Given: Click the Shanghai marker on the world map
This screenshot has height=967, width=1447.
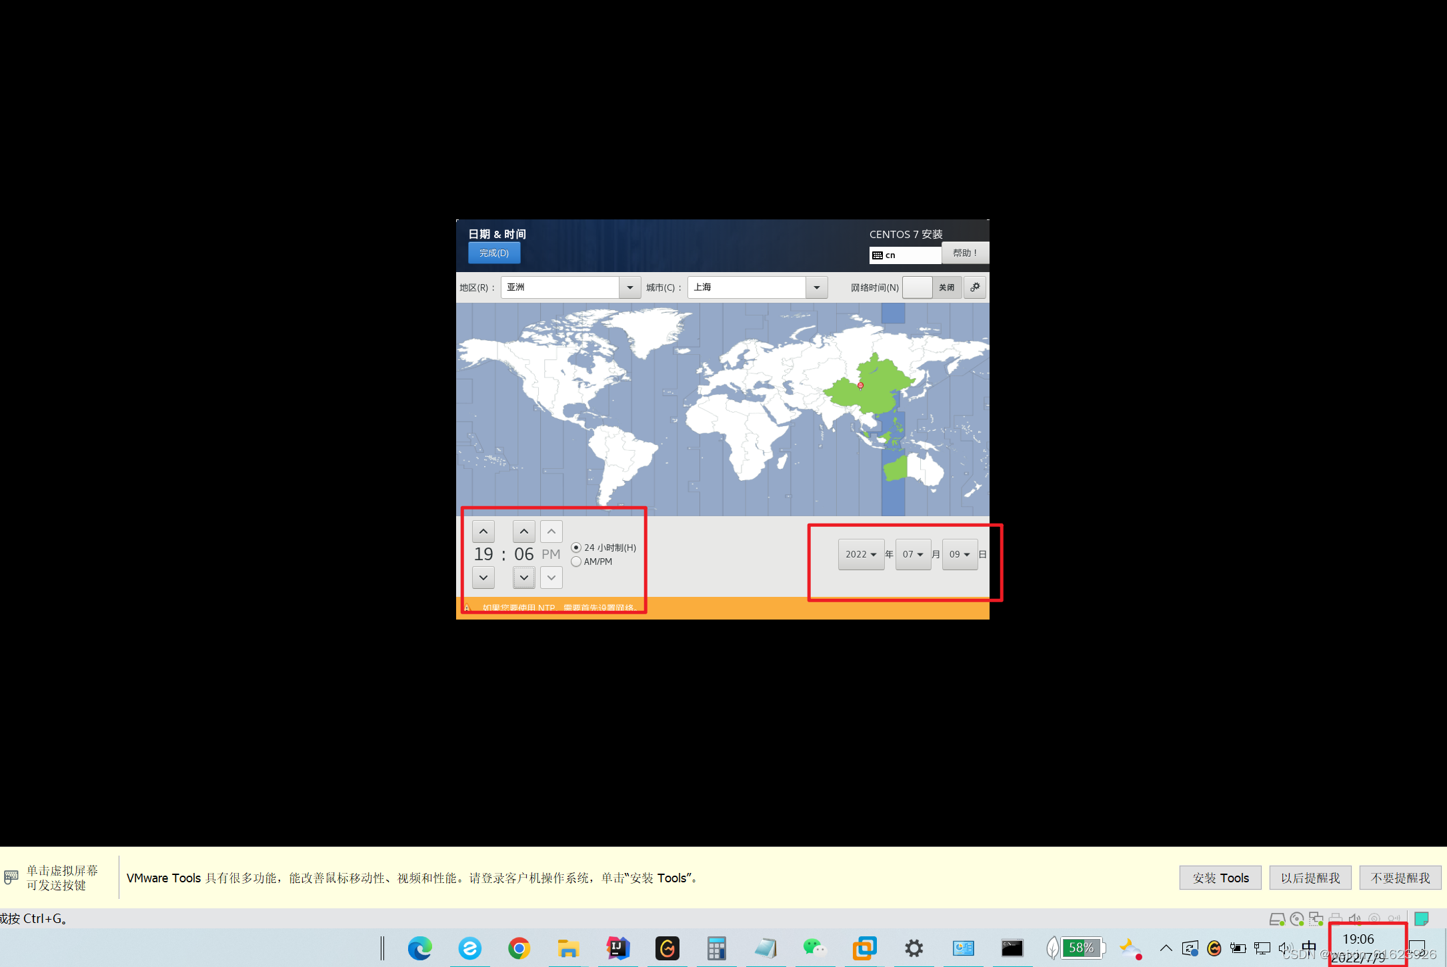Looking at the screenshot, I should [x=860, y=385].
